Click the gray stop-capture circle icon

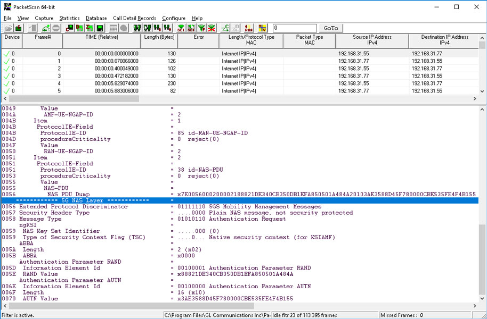[x=56, y=28]
